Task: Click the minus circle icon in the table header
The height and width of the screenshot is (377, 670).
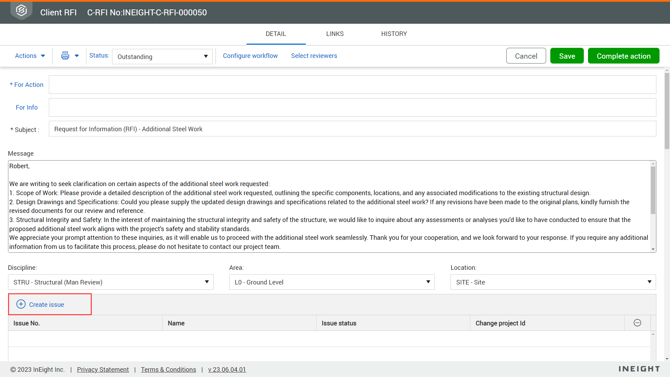Action: click(x=637, y=323)
